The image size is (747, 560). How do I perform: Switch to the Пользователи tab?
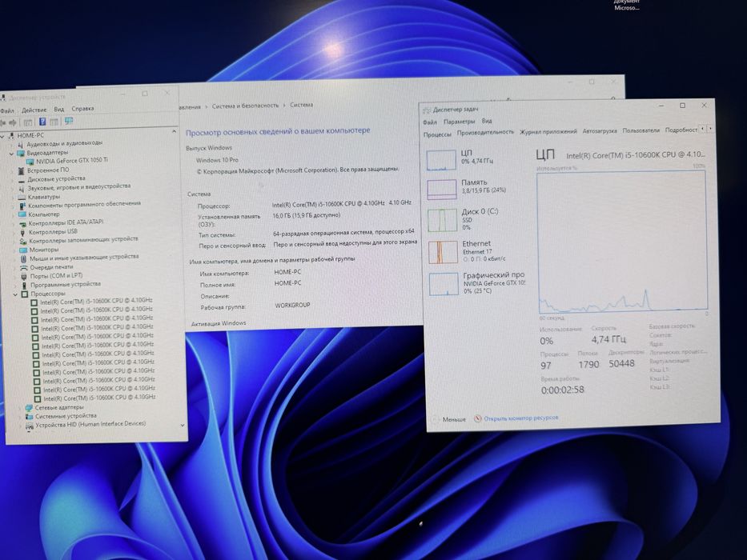coord(641,130)
